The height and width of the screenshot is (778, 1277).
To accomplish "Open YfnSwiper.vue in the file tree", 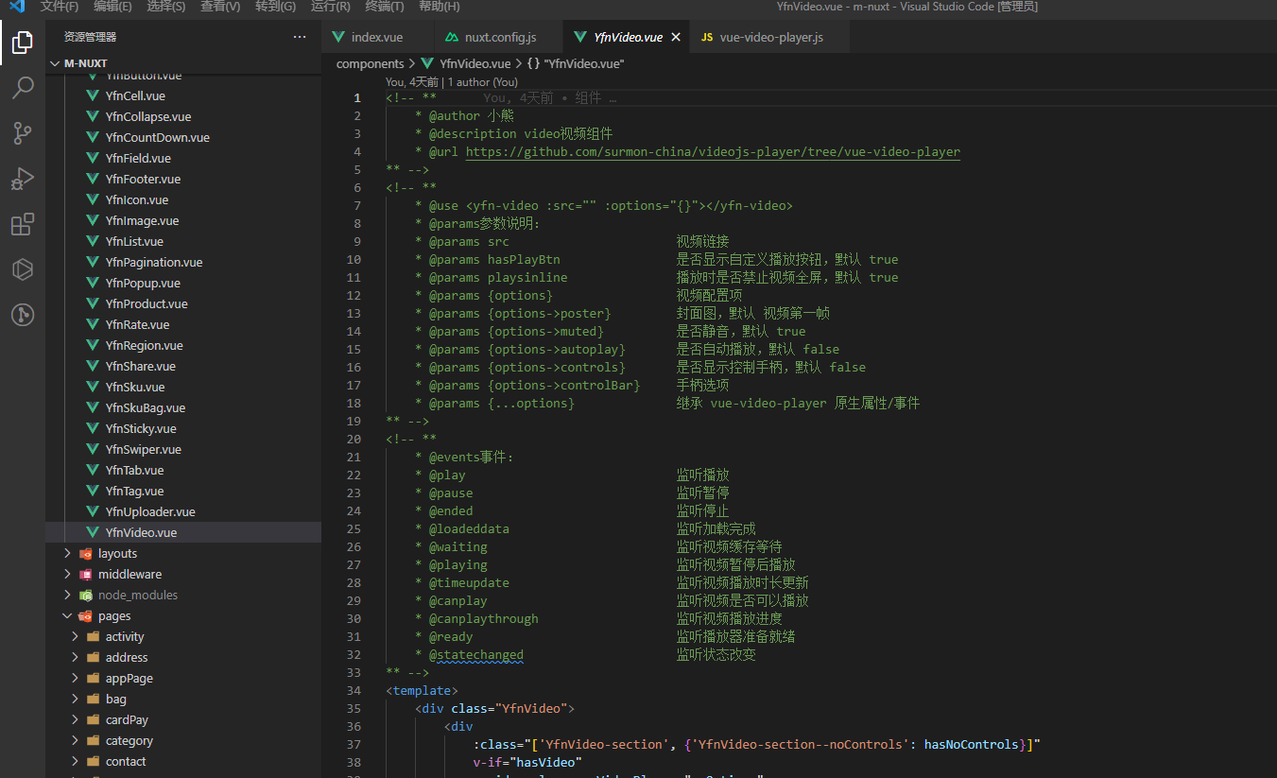I will coord(143,449).
